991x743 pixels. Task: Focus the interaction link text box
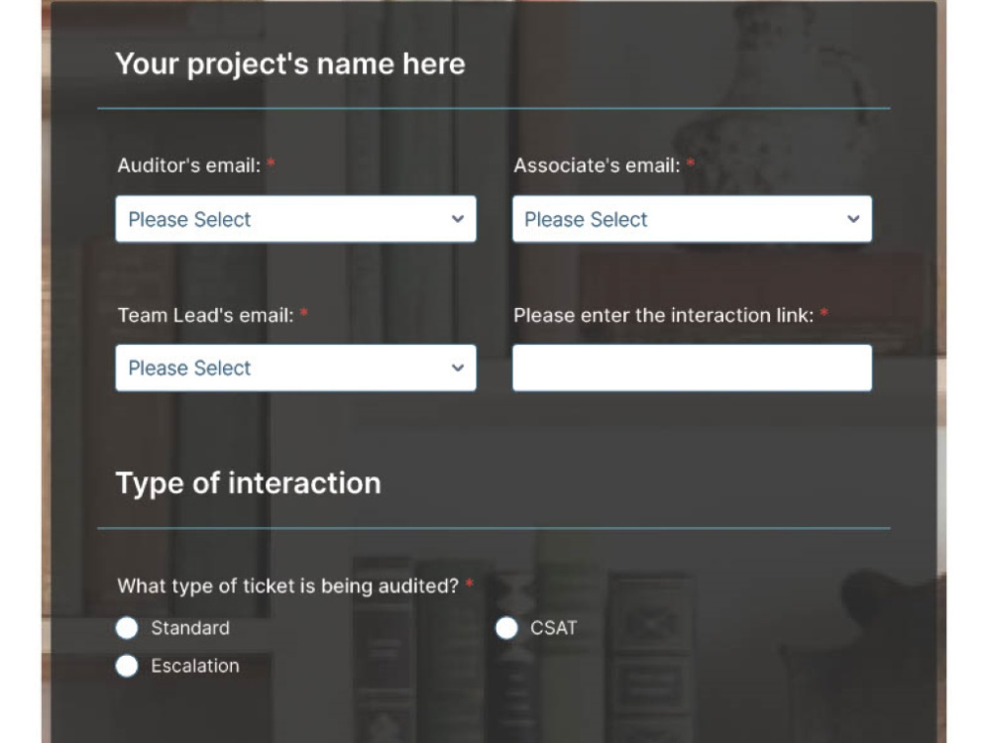click(x=692, y=368)
